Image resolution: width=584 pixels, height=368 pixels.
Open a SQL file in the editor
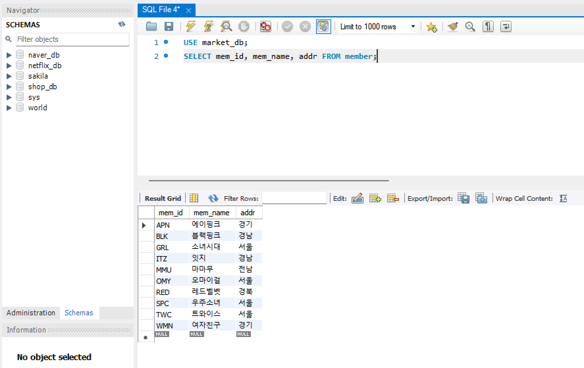click(x=151, y=26)
